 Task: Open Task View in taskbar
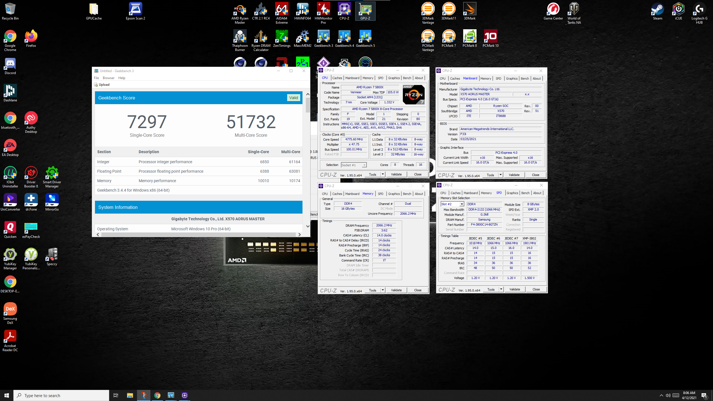116,395
